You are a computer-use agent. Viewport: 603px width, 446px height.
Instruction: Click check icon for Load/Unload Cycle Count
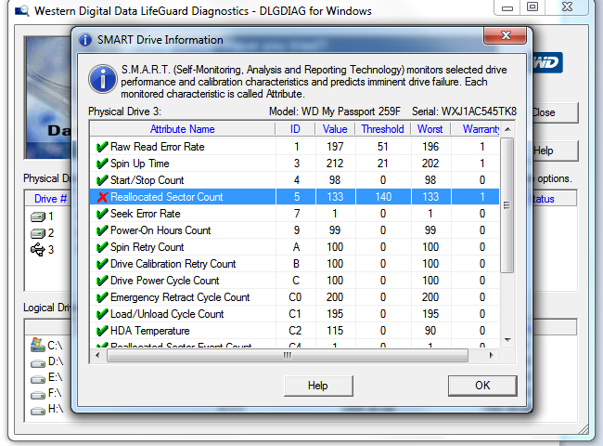coord(102,314)
